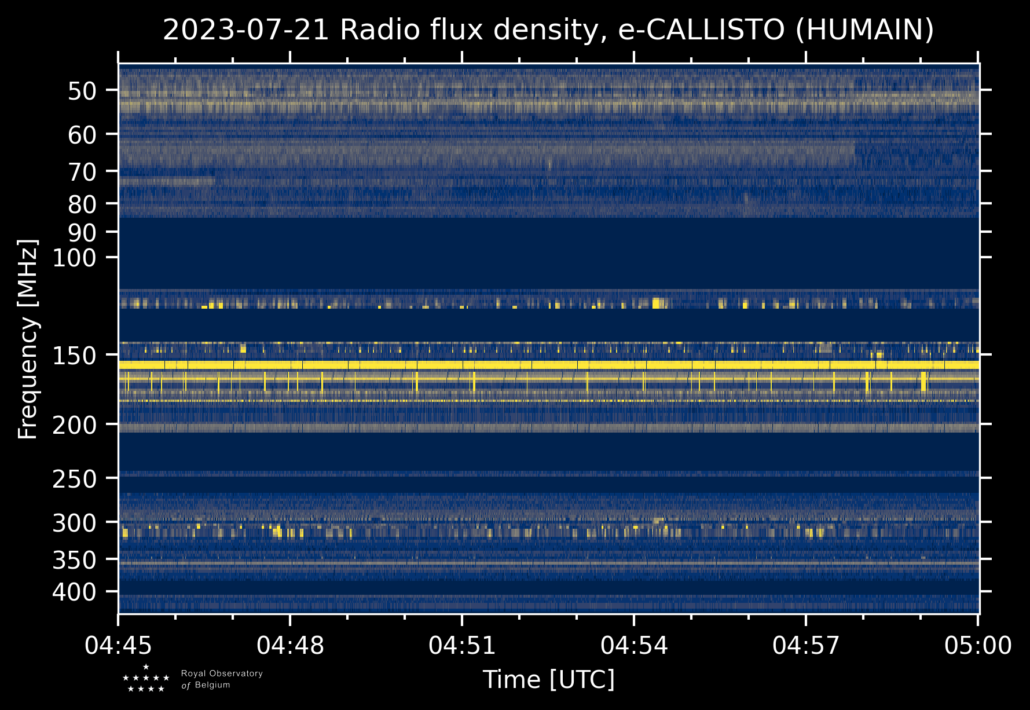This screenshot has width=1030, height=710.
Task: Click the 04:51 time tick label
Action: [462, 645]
